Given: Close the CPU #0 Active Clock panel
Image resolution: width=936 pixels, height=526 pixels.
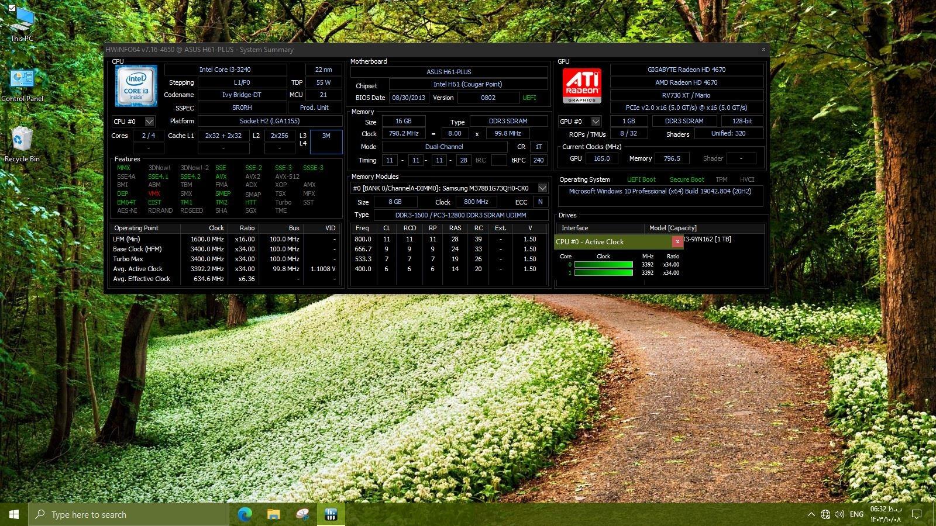Looking at the screenshot, I should pyautogui.click(x=677, y=242).
